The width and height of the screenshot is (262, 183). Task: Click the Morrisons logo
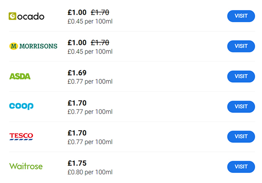click(33, 46)
